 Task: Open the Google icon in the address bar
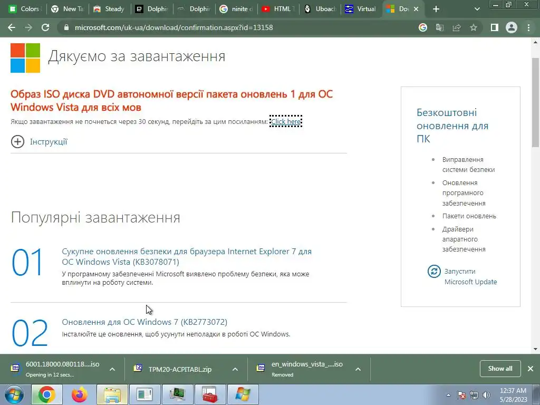pos(423,27)
